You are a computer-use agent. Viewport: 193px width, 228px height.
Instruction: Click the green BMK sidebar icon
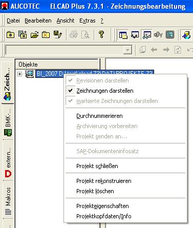coord(8,132)
